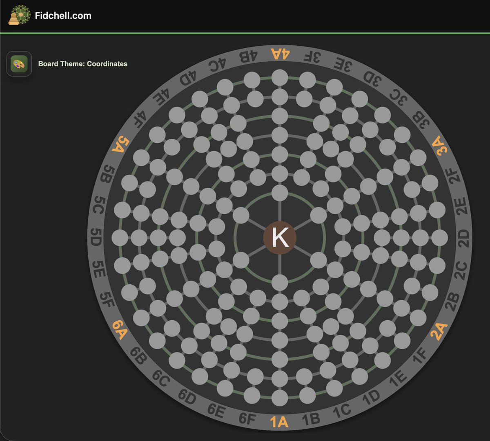Click the orange 2A coordinate label
Image resolution: width=490 pixels, height=441 pixels.
[439, 331]
